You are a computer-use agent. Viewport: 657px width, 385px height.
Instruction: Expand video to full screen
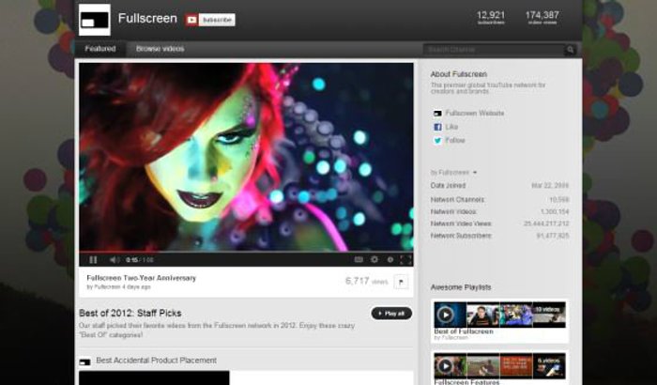click(405, 259)
